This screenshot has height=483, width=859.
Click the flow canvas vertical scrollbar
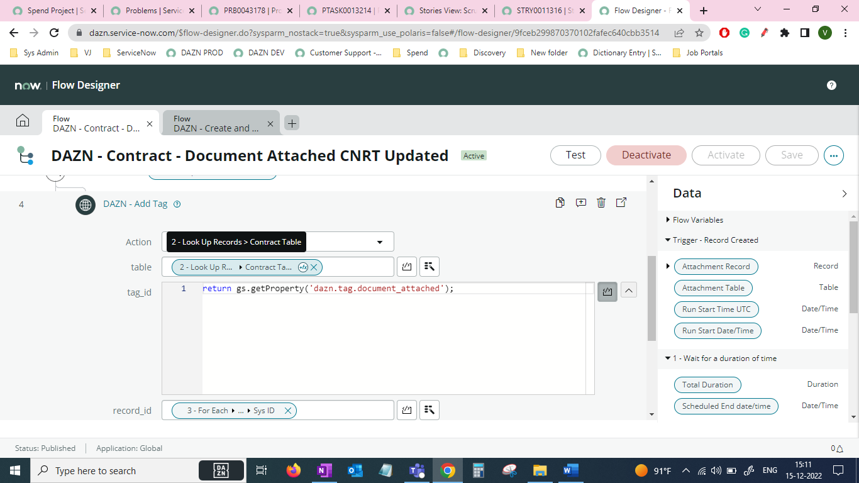652,298
